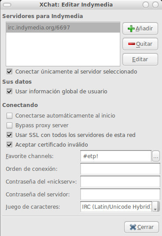
Task: Click the green plus Añadir button
Action: point(140,29)
